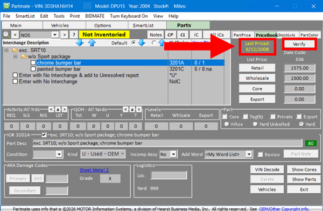
Task: Toggle the Core checkbox in Part group
Action: (x=224, y=117)
